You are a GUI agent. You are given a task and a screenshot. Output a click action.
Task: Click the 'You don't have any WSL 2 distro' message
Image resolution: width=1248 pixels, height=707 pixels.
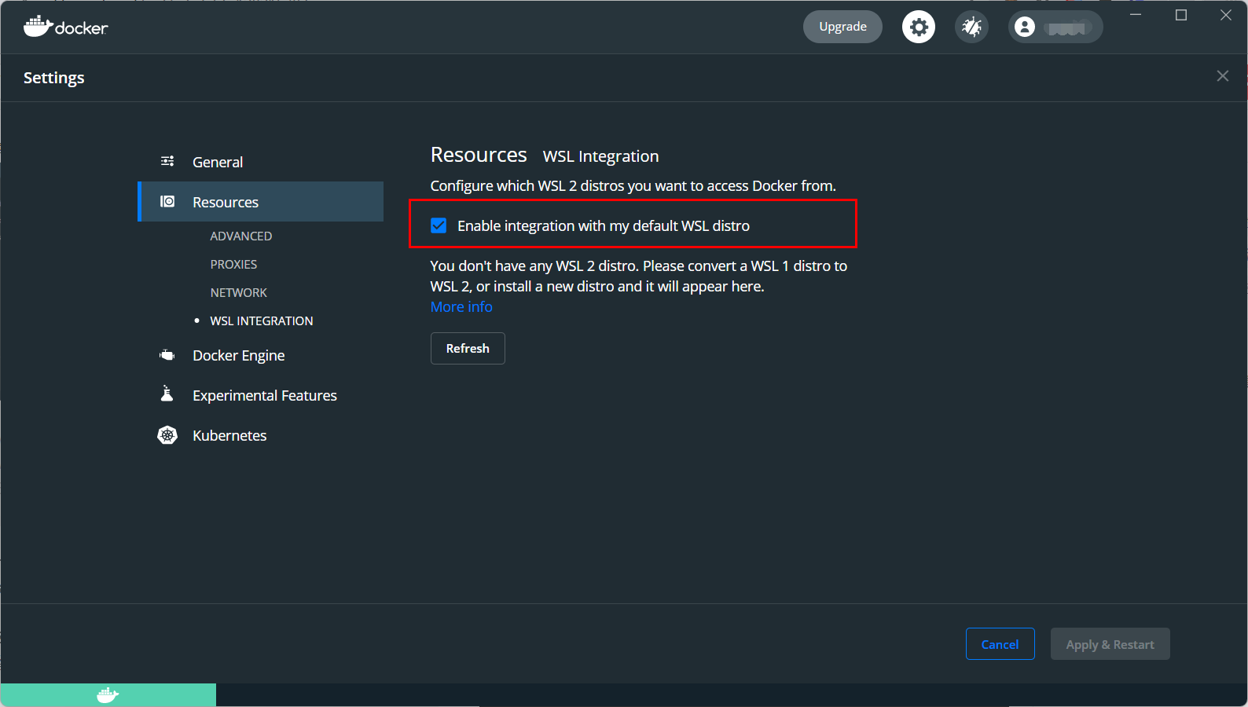[x=639, y=276]
